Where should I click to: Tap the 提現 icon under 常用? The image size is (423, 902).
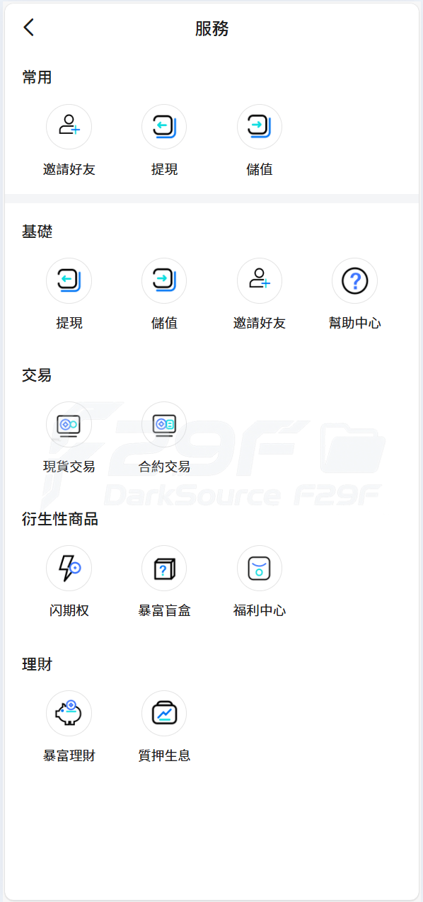tap(164, 127)
